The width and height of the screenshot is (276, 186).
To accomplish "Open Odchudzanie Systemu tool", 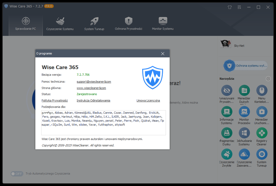I will click(x=244, y=137).
